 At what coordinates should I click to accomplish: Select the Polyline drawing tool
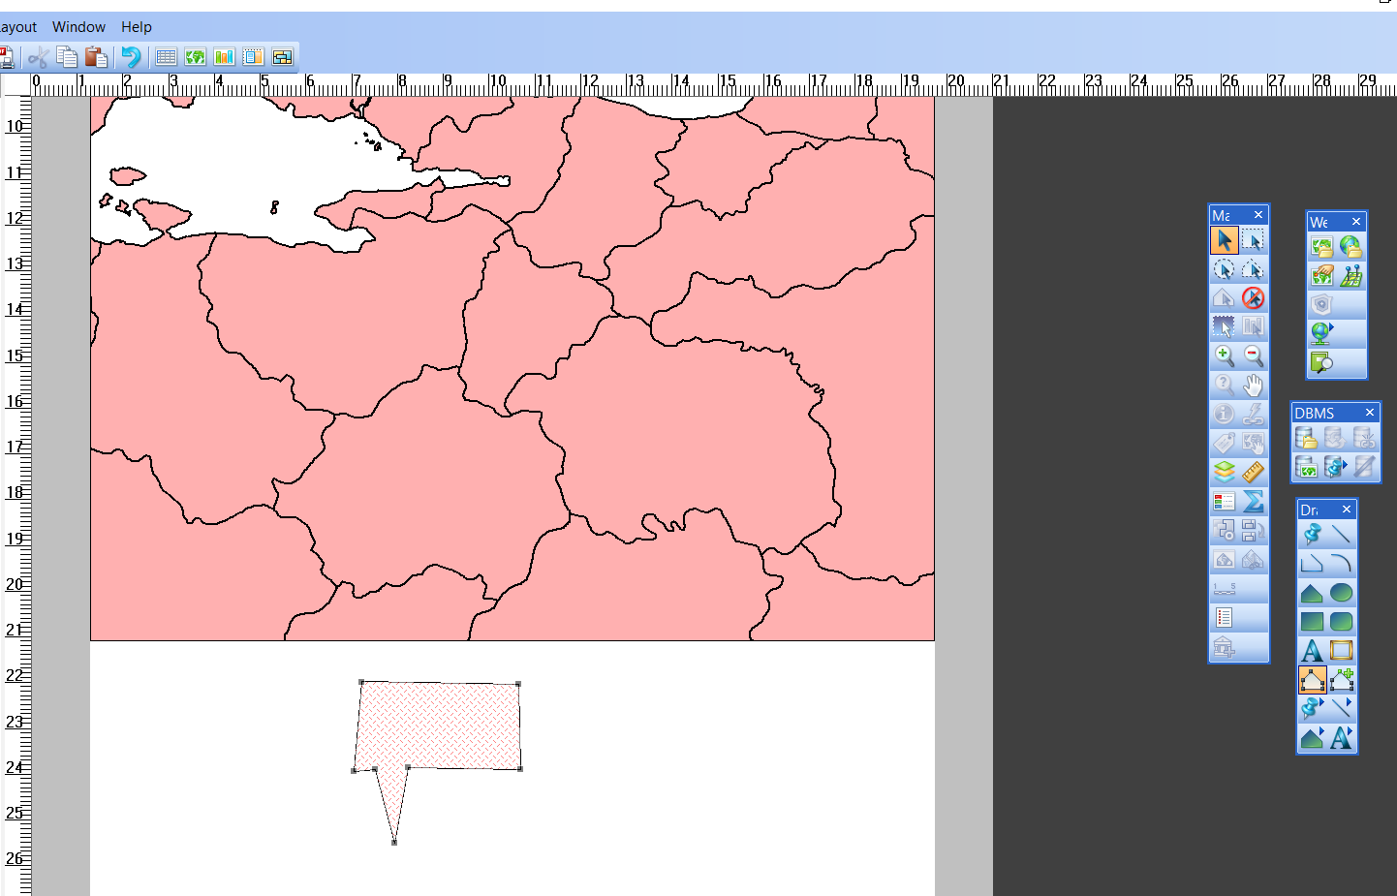pyautogui.click(x=1312, y=563)
